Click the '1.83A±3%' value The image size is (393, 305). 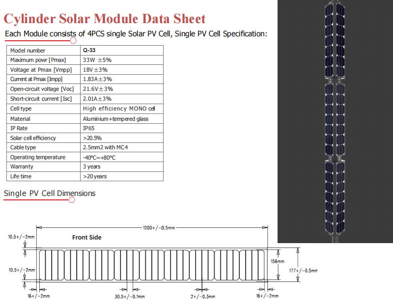(x=97, y=79)
